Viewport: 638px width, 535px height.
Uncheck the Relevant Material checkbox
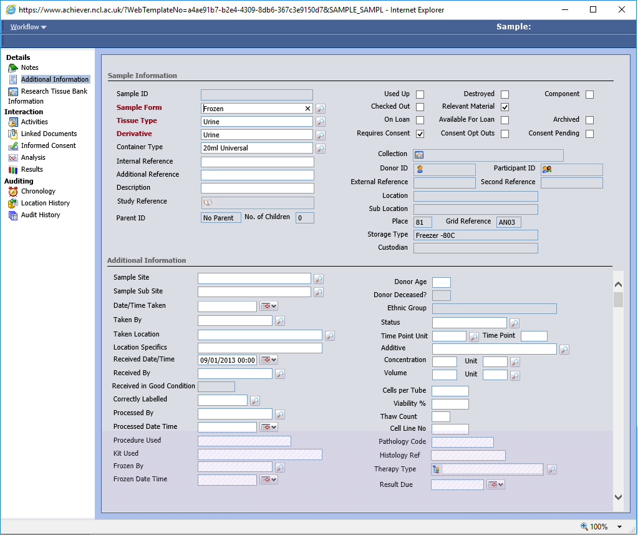pyautogui.click(x=505, y=107)
